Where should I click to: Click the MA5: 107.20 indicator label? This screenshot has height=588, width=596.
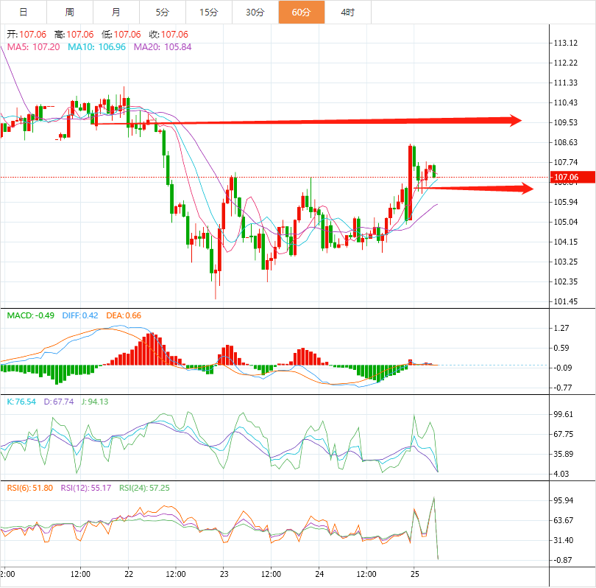(x=33, y=47)
